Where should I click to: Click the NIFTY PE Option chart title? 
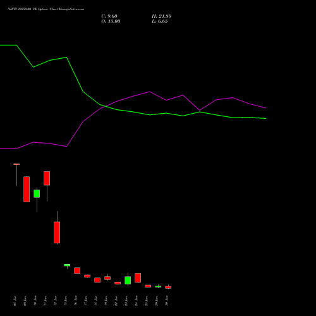click(46, 9)
